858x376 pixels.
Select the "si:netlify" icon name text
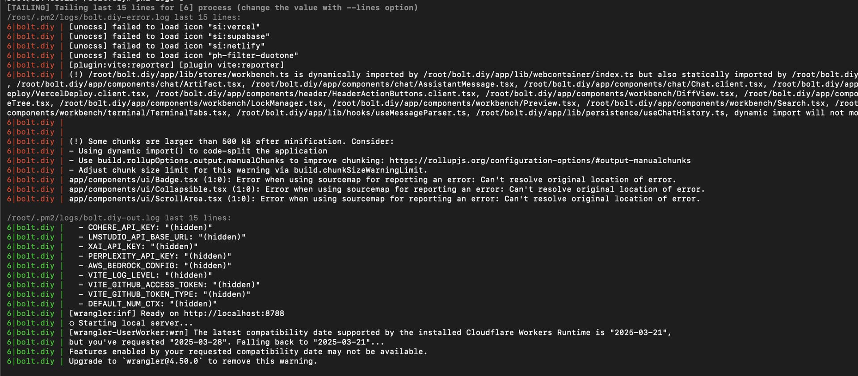tap(236, 46)
